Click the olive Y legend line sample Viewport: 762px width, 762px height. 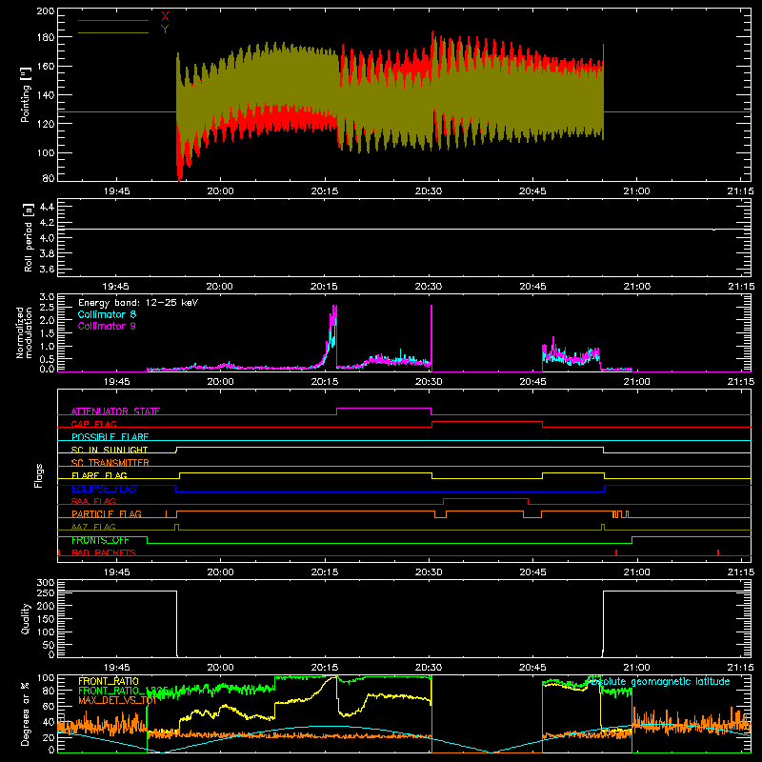(x=113, y=33)
